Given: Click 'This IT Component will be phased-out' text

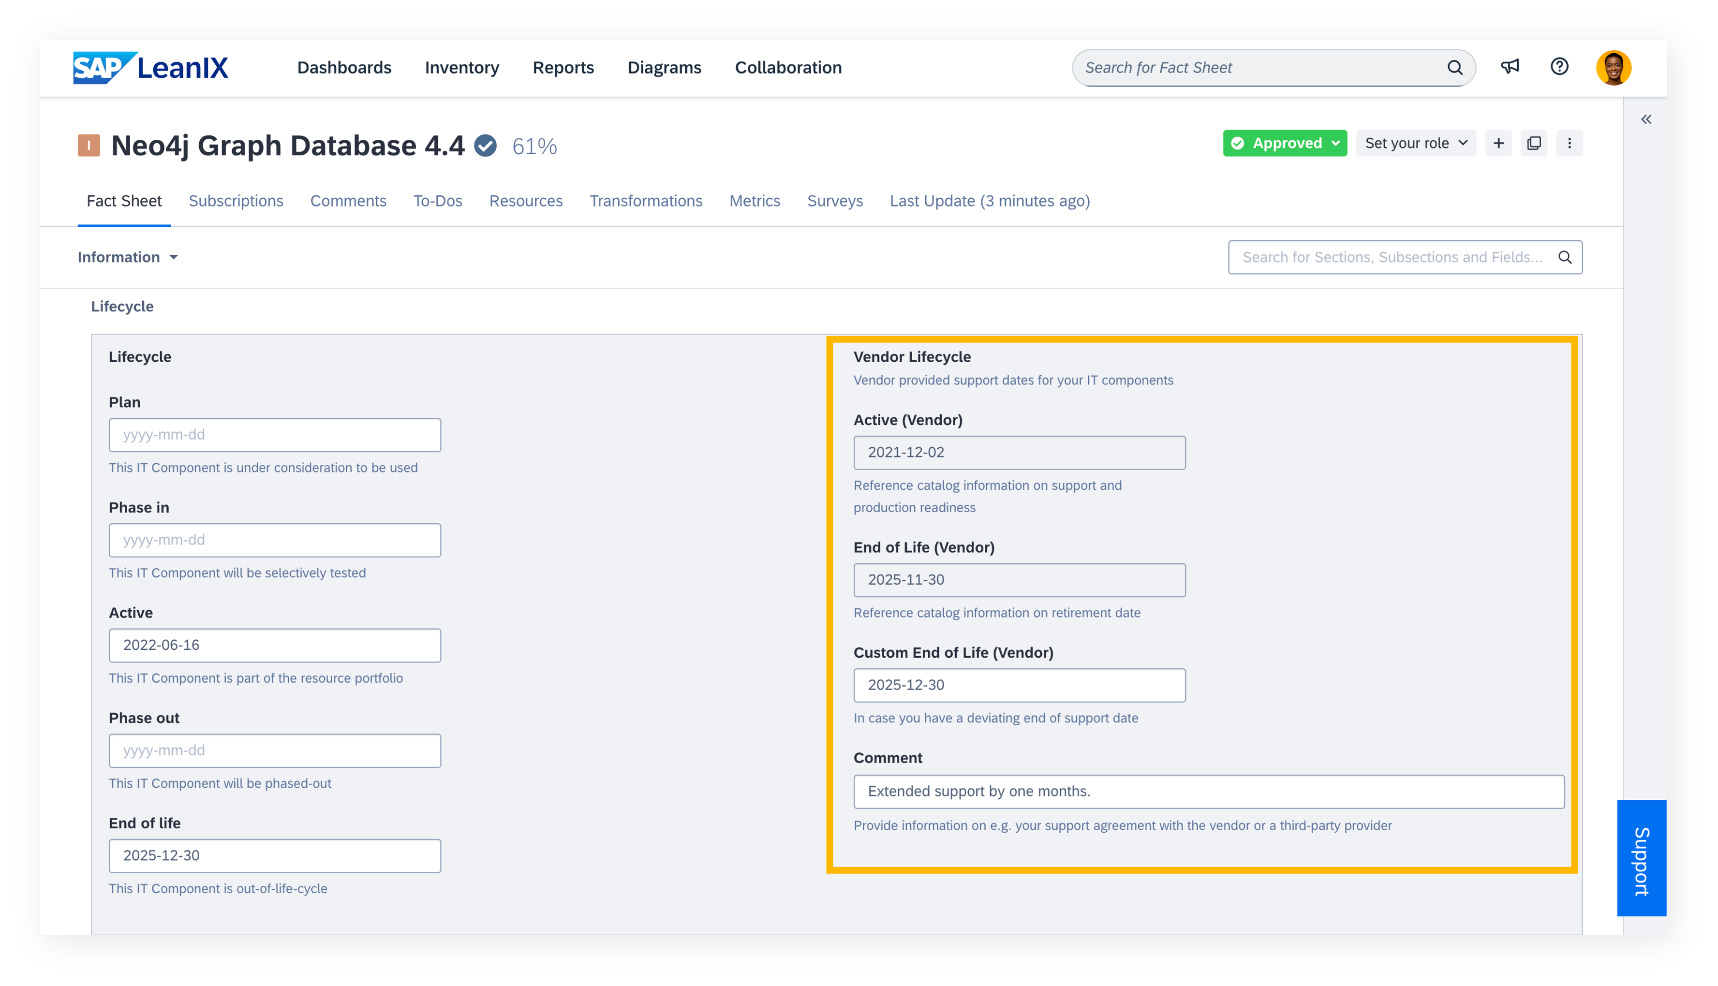Looking at the screenshot, I should [x=220, y=783].
